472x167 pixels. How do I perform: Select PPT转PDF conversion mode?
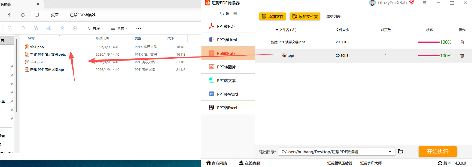click(228, 26)
